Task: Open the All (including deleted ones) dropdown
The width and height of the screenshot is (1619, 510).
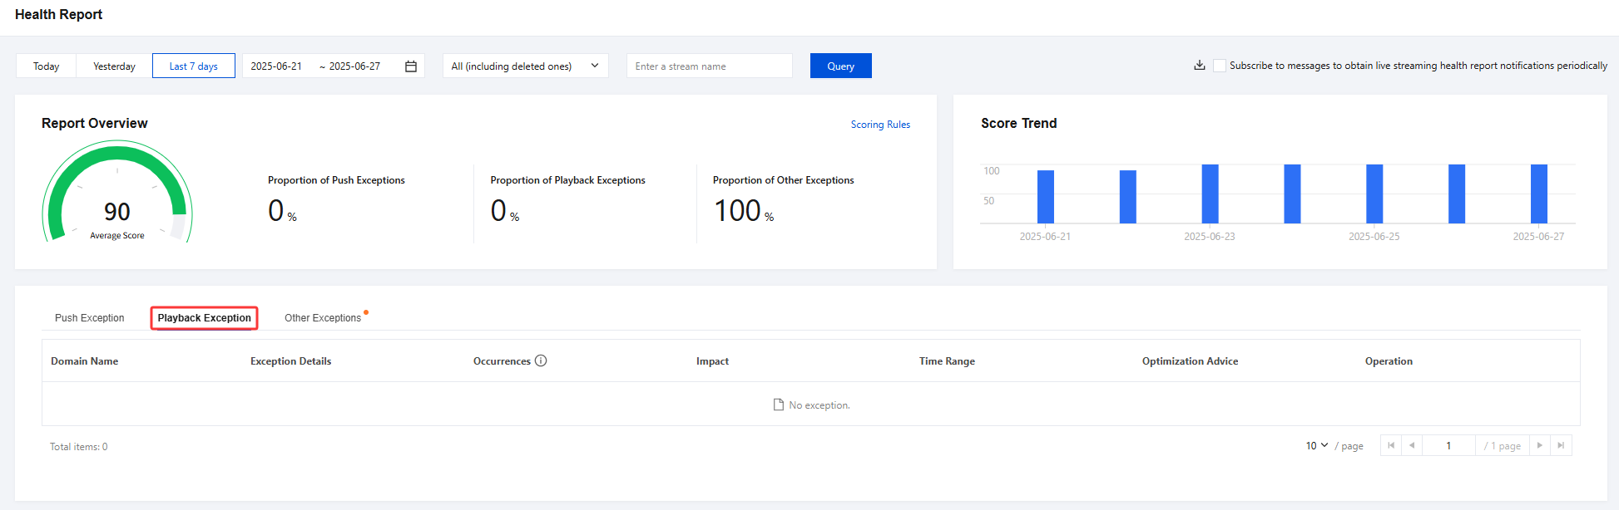Action: tap(525, 66)
